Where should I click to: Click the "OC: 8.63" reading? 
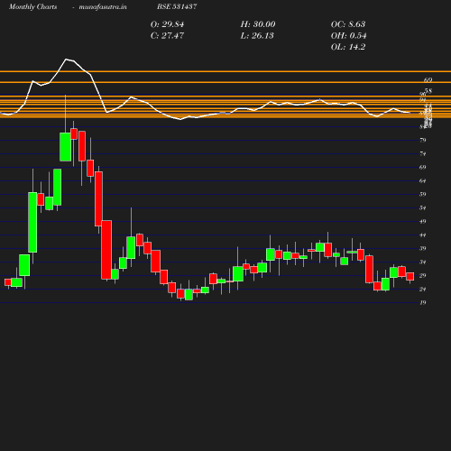tap(348, 24)
